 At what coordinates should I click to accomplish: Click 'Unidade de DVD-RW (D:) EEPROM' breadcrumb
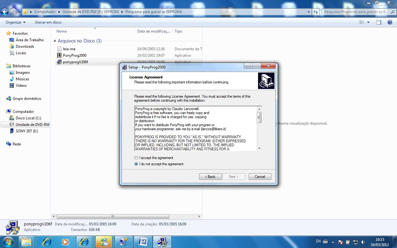click(x=91, y=12)
